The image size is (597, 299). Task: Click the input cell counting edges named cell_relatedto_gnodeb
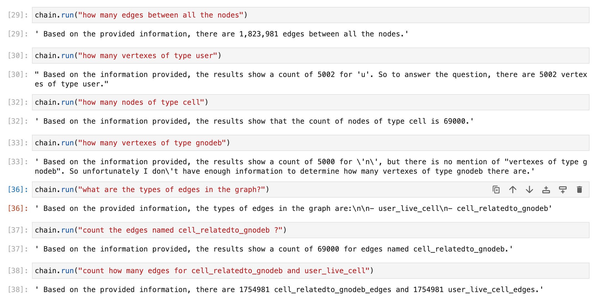310,230
